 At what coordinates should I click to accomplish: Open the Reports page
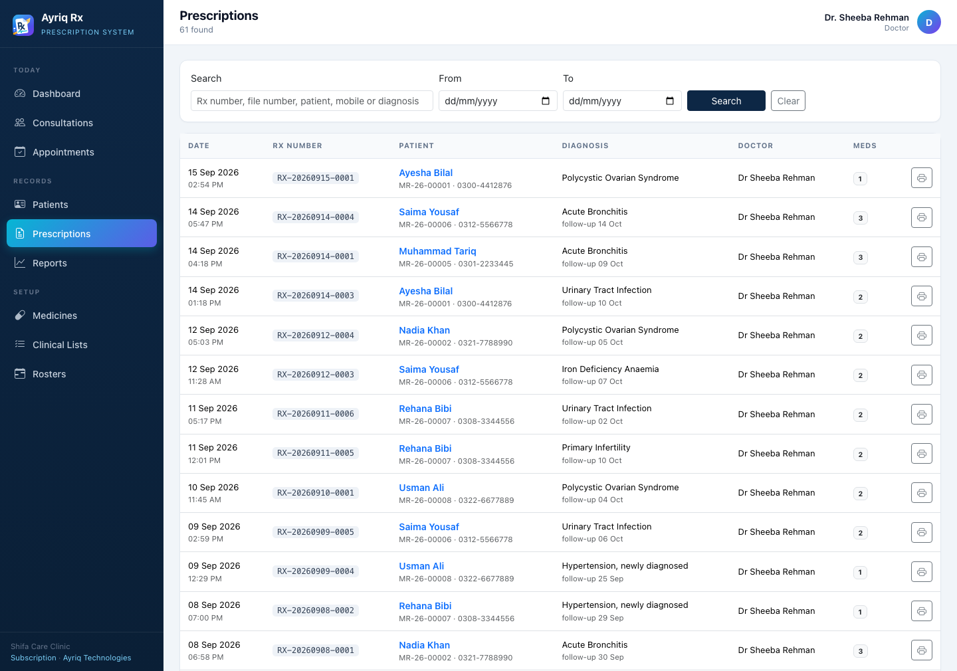[x=82, y=263]
